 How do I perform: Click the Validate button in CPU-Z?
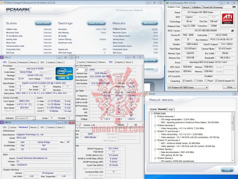coord(121,125)
